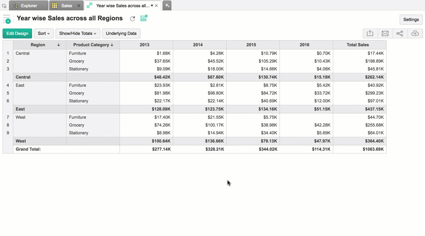
Task: Close the Sales tab
Action: click(79, 6)
